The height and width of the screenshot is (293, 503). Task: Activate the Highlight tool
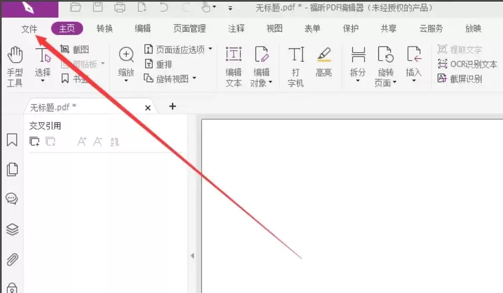tap(324, 62)
